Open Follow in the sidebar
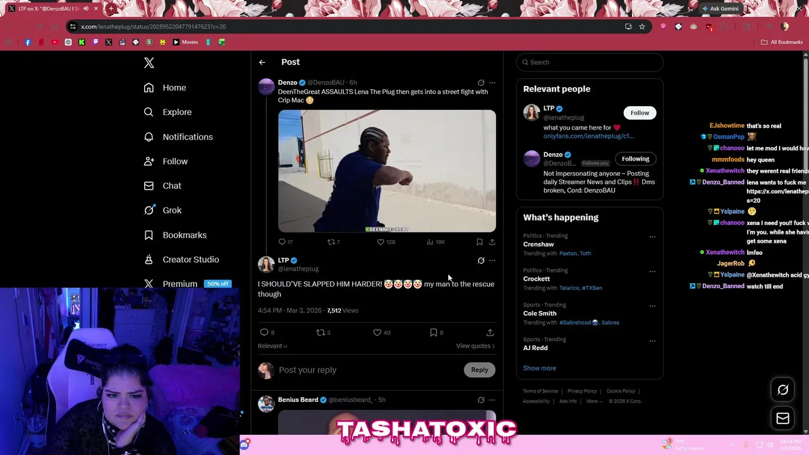This screenshot has width=809, height=455. pos(166,162)
